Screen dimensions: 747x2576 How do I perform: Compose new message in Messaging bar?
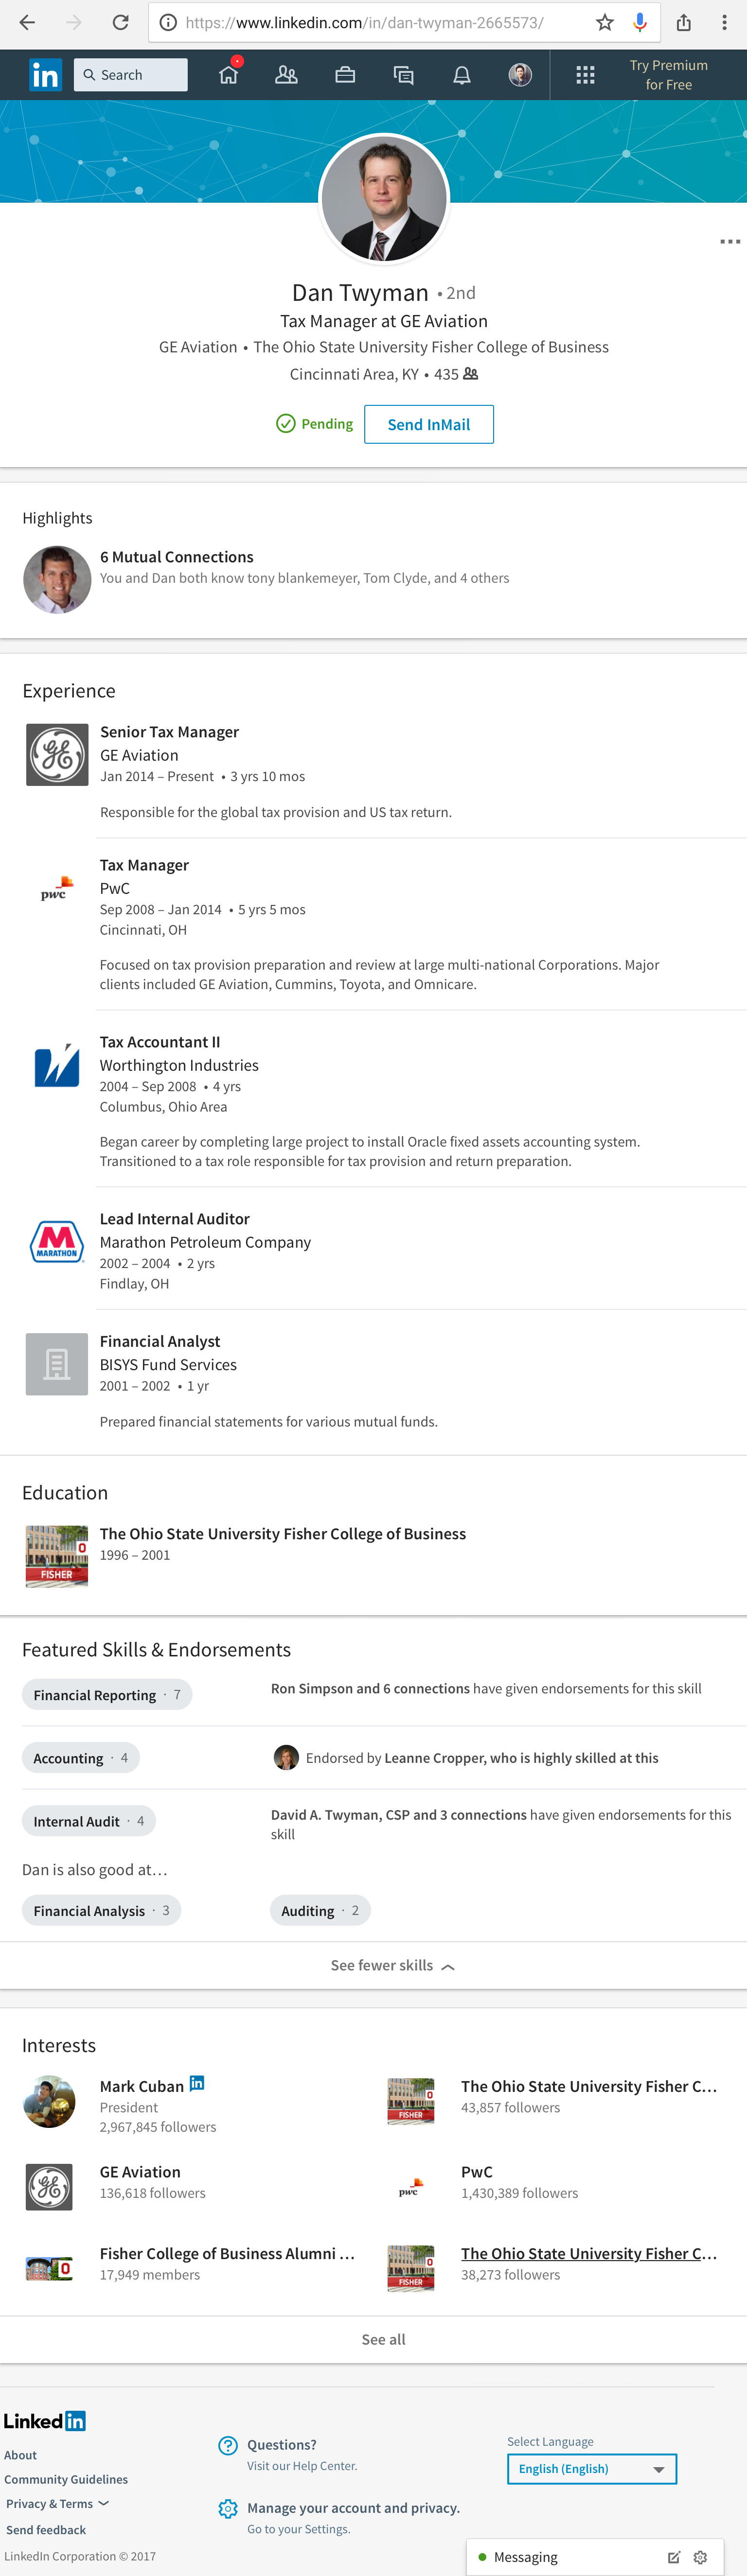click(x=674, y=2557)
